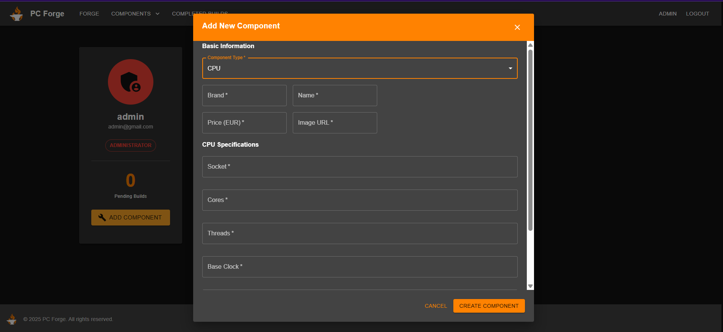
Task: Expand the Components menu chevron
Action: (x=158, y=14)
